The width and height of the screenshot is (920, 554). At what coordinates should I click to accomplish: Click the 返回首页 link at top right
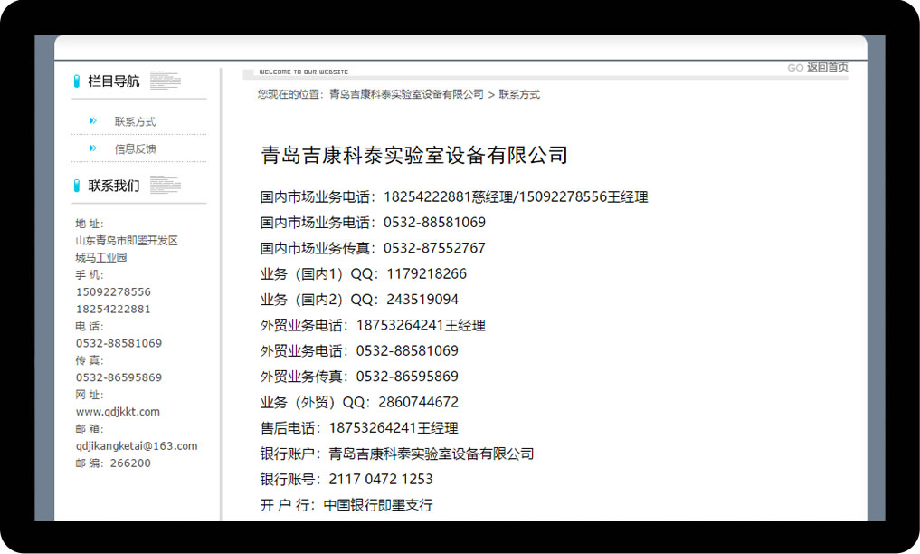[x=828, y=68]
